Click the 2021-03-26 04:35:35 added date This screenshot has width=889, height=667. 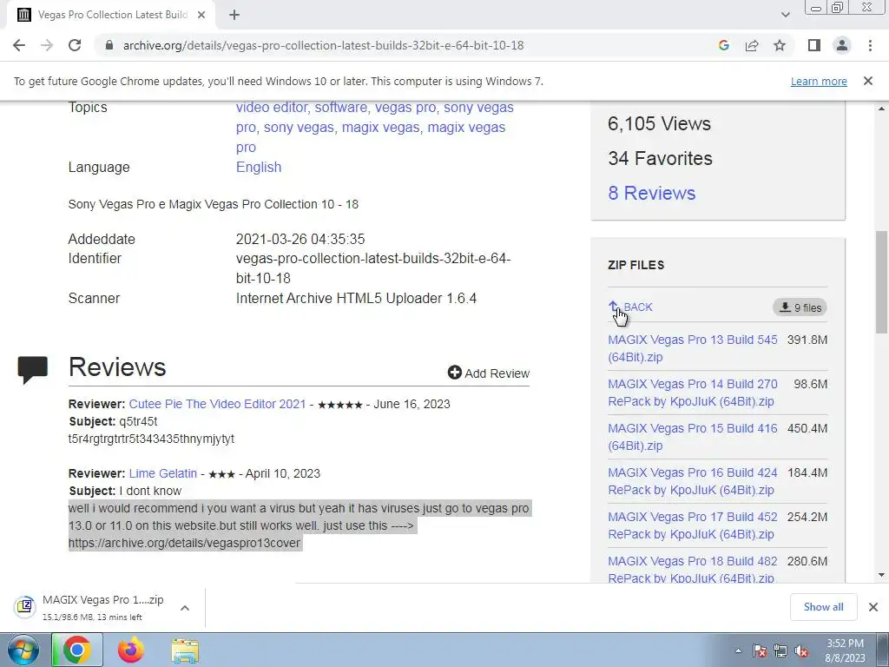pos(300,239)
